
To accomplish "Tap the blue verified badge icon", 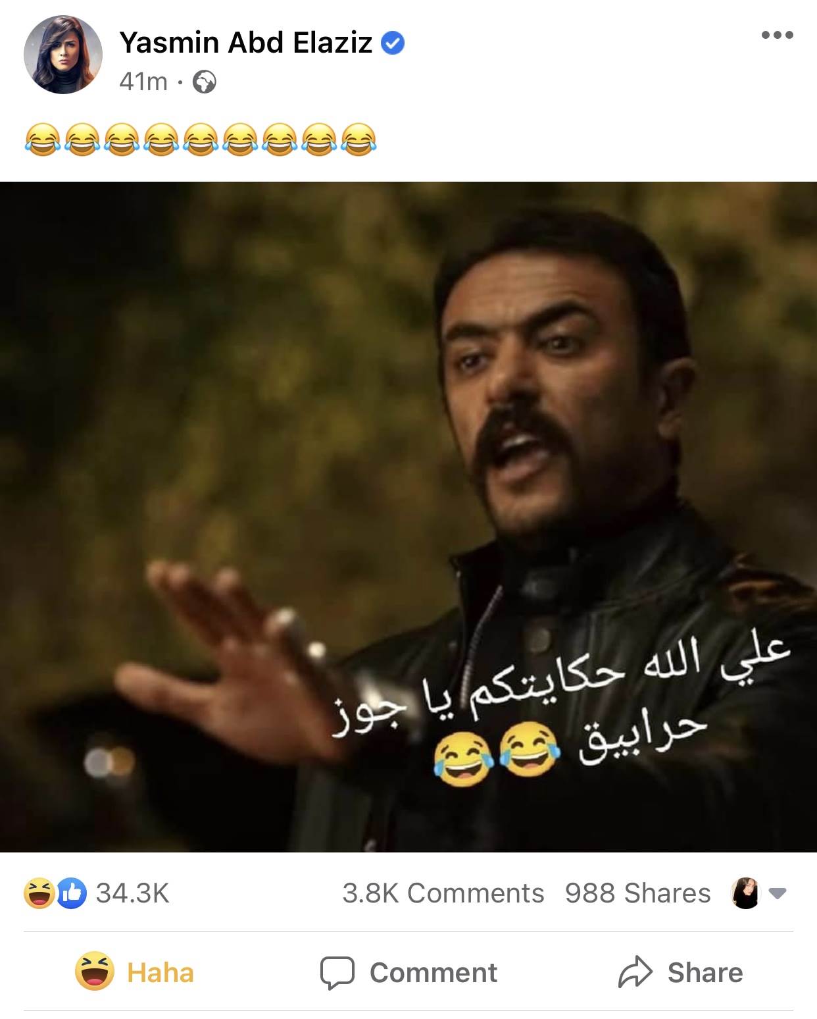I will (x=393, y=43).
